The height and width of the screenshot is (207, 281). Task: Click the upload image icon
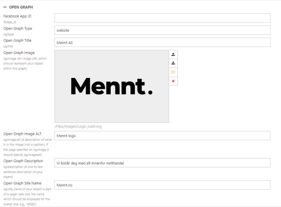point(173,54)
